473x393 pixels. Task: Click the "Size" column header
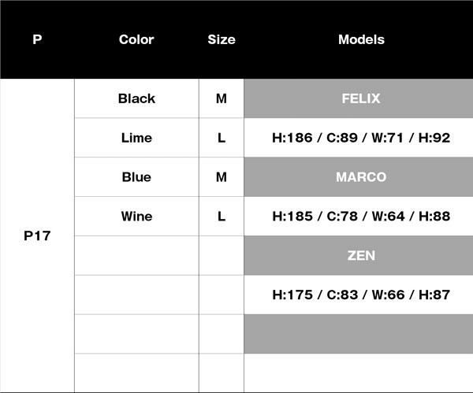click(x=222, y=39)
